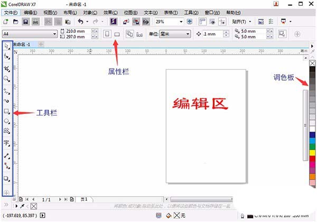Go to the first page arrow

coord(27,199)
